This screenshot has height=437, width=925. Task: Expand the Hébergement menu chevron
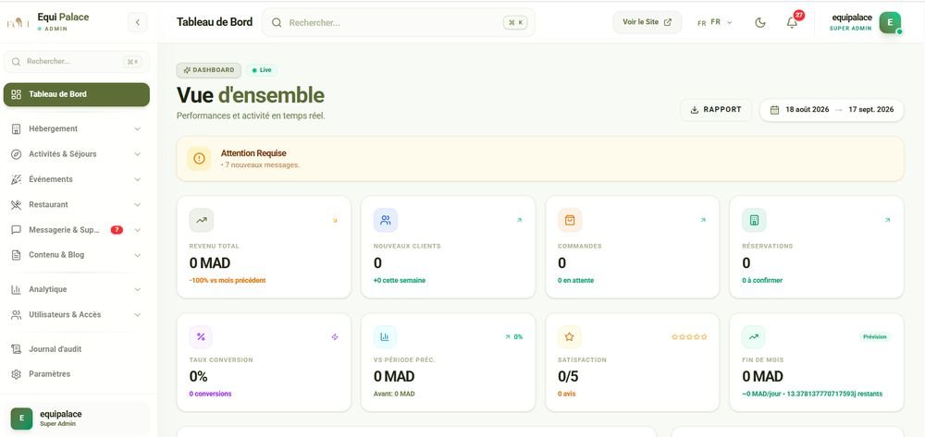138,129
